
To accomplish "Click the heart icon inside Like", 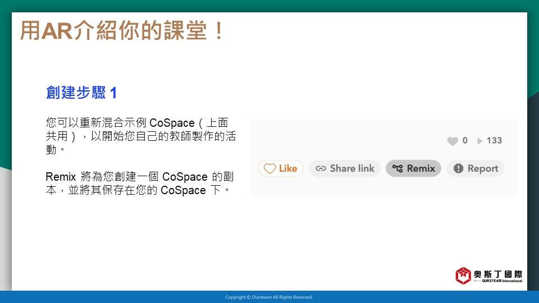I will (x=269, y=169).
